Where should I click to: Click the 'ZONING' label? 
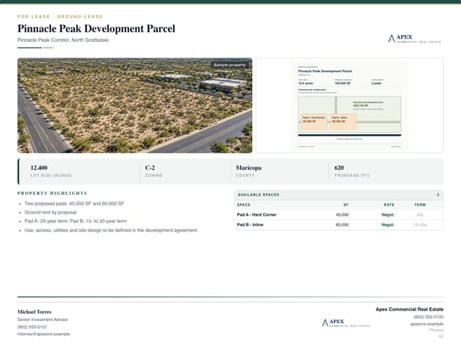[153, 175]
